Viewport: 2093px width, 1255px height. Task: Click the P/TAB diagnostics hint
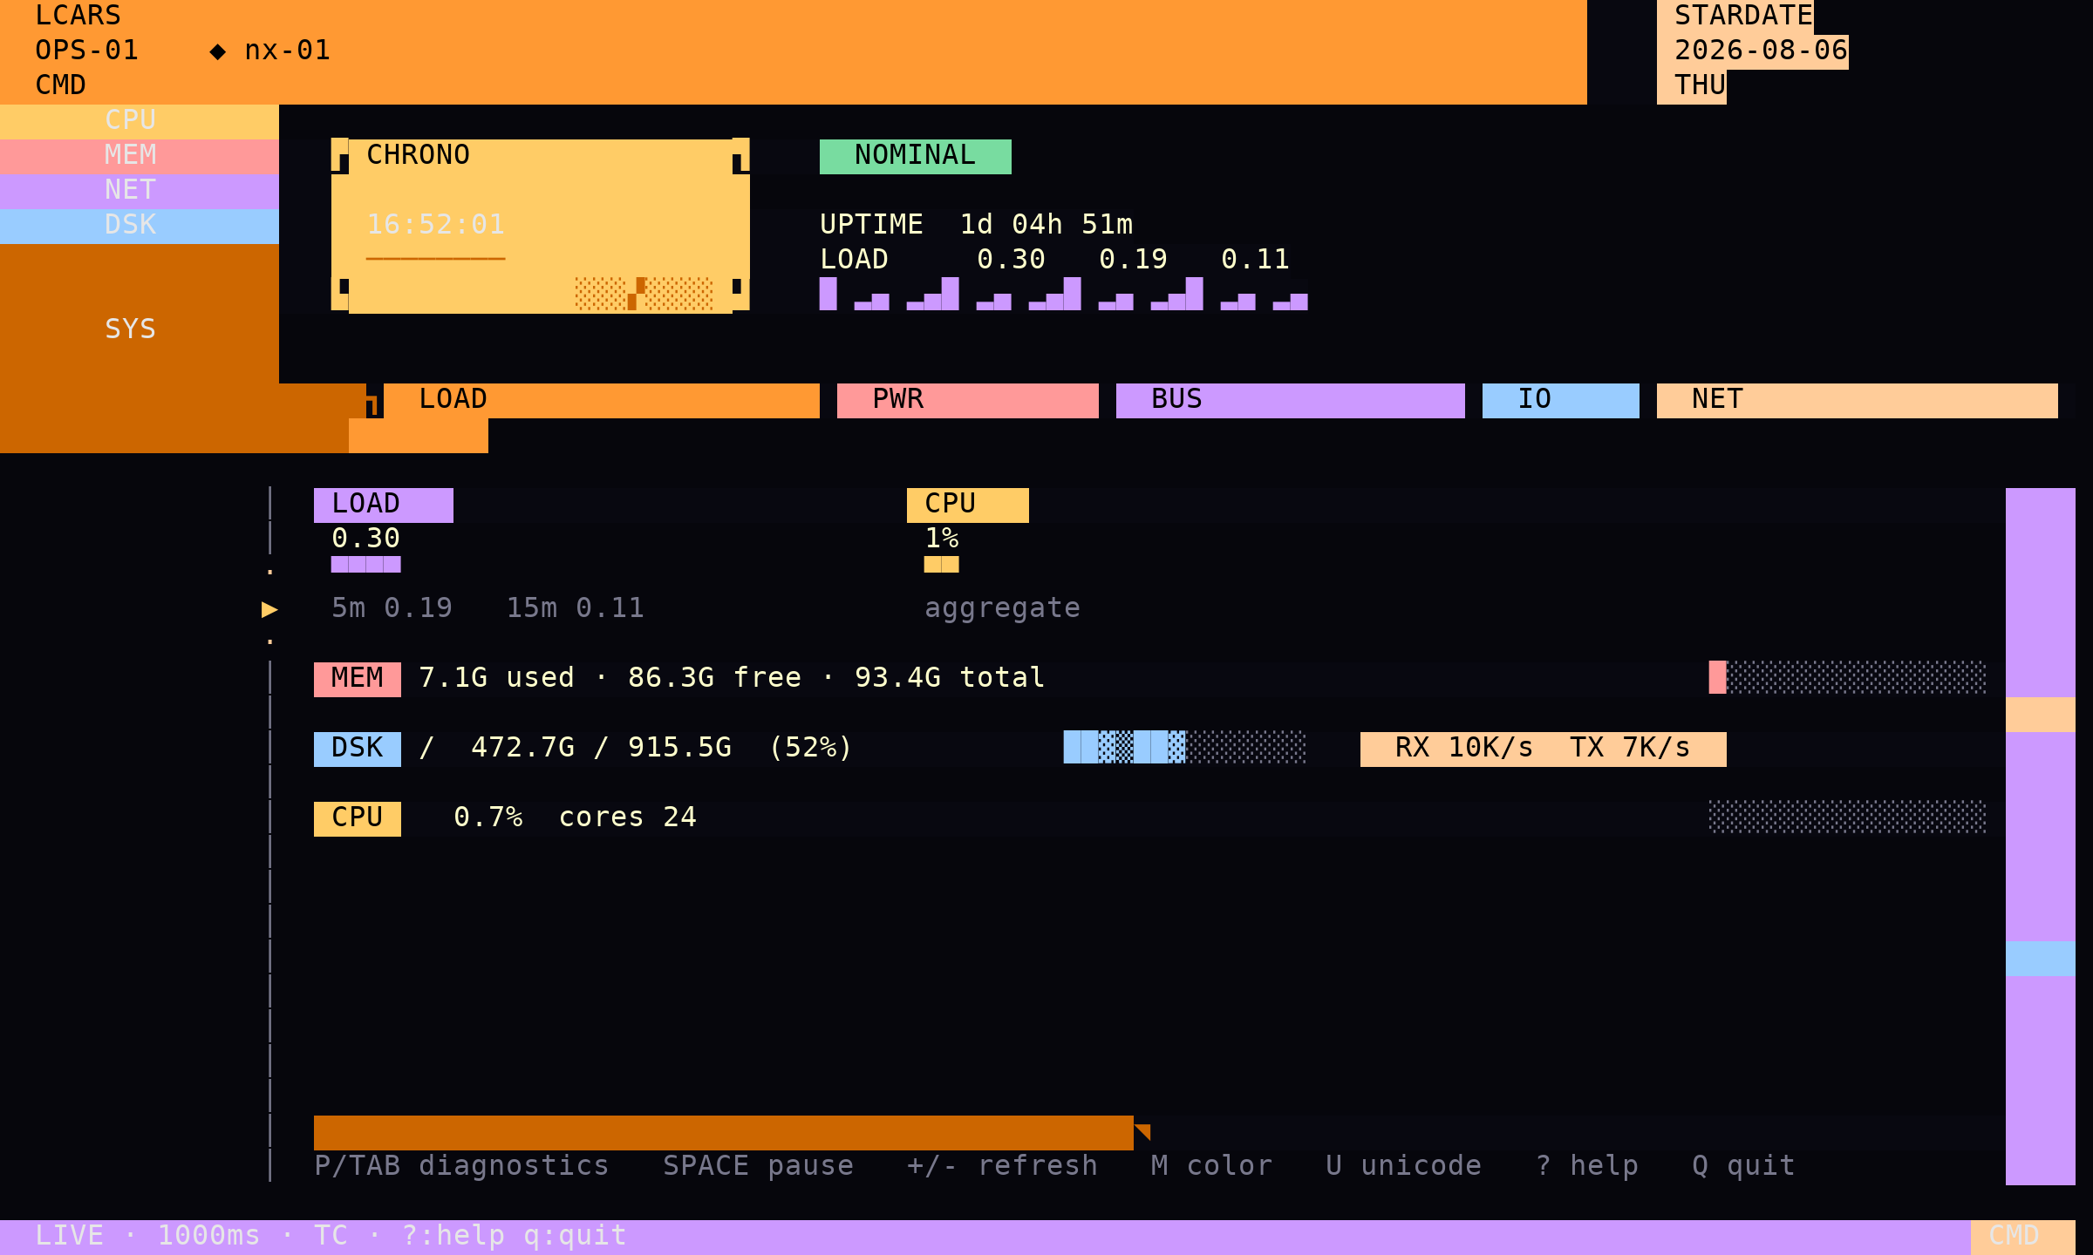tap(462, 1166)
